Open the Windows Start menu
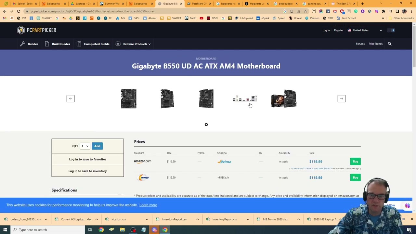This screenshot has height=234, width=416. [5, 230]
